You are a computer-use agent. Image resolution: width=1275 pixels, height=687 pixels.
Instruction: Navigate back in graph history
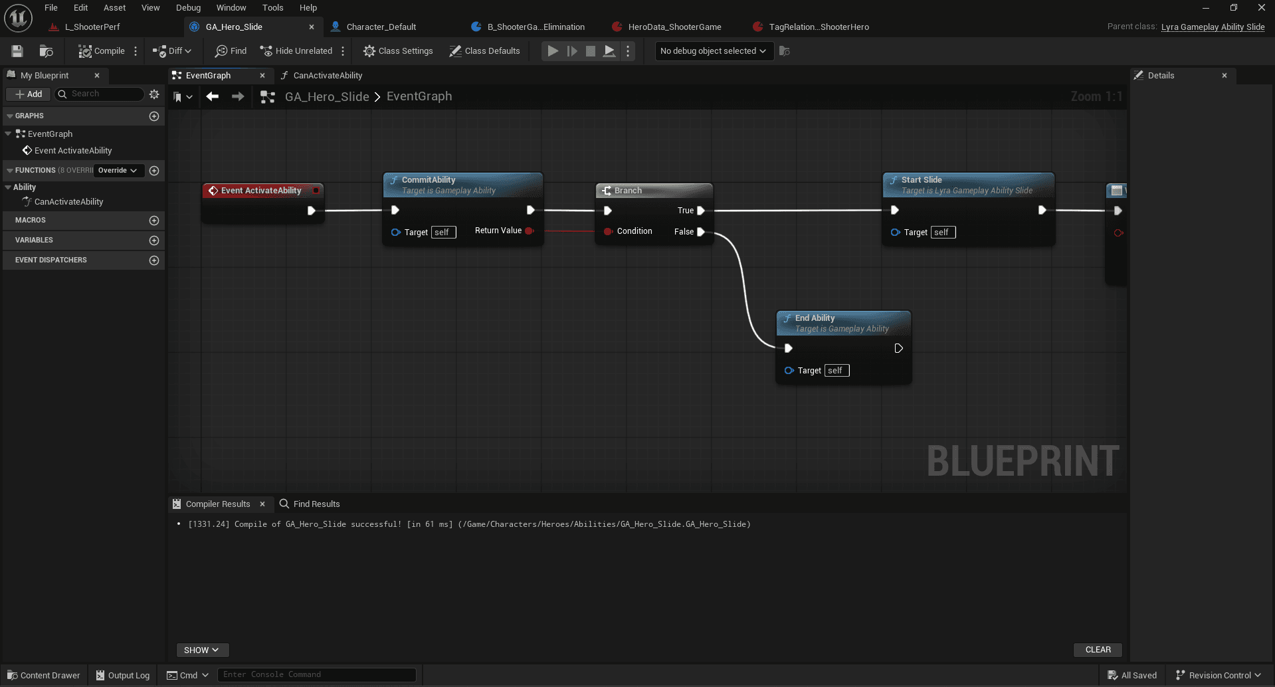213,97
